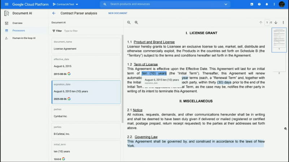Screen dimensions: 289x162
Task: Select the initial_term ten (10) years card
Action: pyautogui.click(x=86, y=151)
